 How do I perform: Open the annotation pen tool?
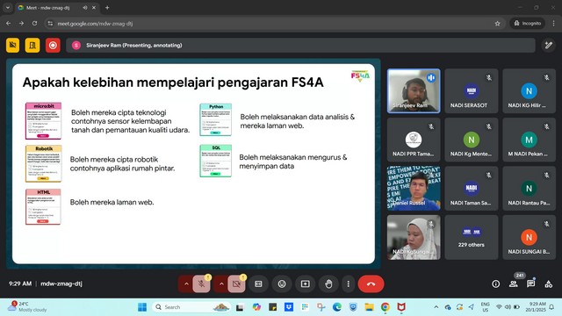pos(548,46)
